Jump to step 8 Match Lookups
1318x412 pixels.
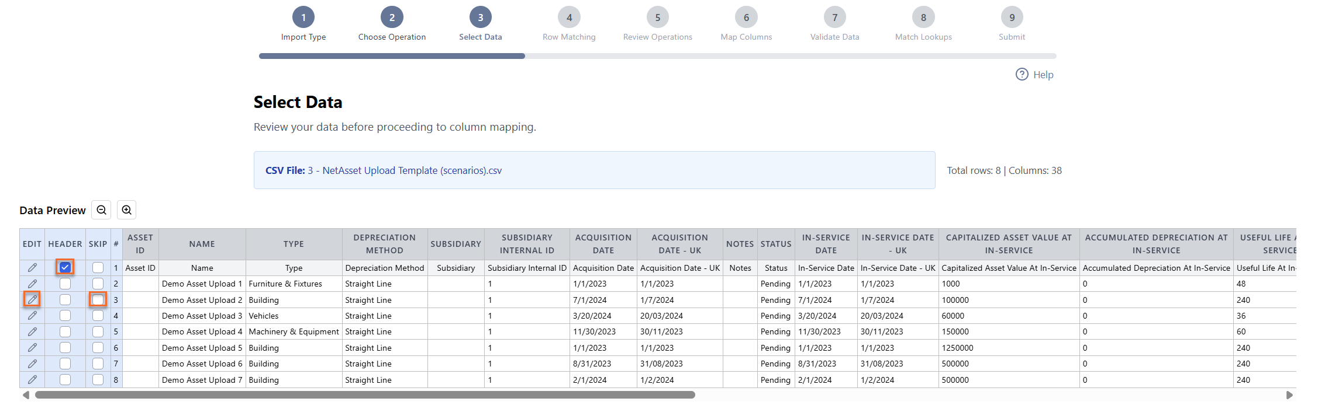pyautogui.click(x=923, y=18)
